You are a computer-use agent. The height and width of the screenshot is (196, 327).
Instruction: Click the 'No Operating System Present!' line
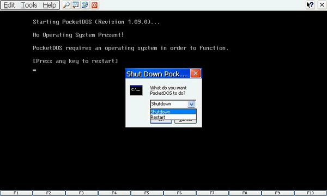78,35
